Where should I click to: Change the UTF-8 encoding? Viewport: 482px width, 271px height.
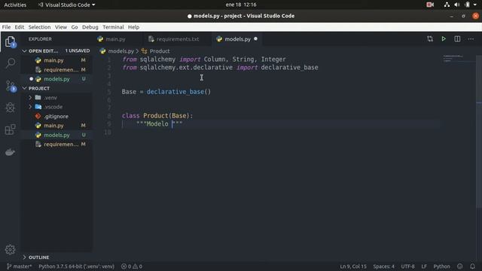point(407,266)
